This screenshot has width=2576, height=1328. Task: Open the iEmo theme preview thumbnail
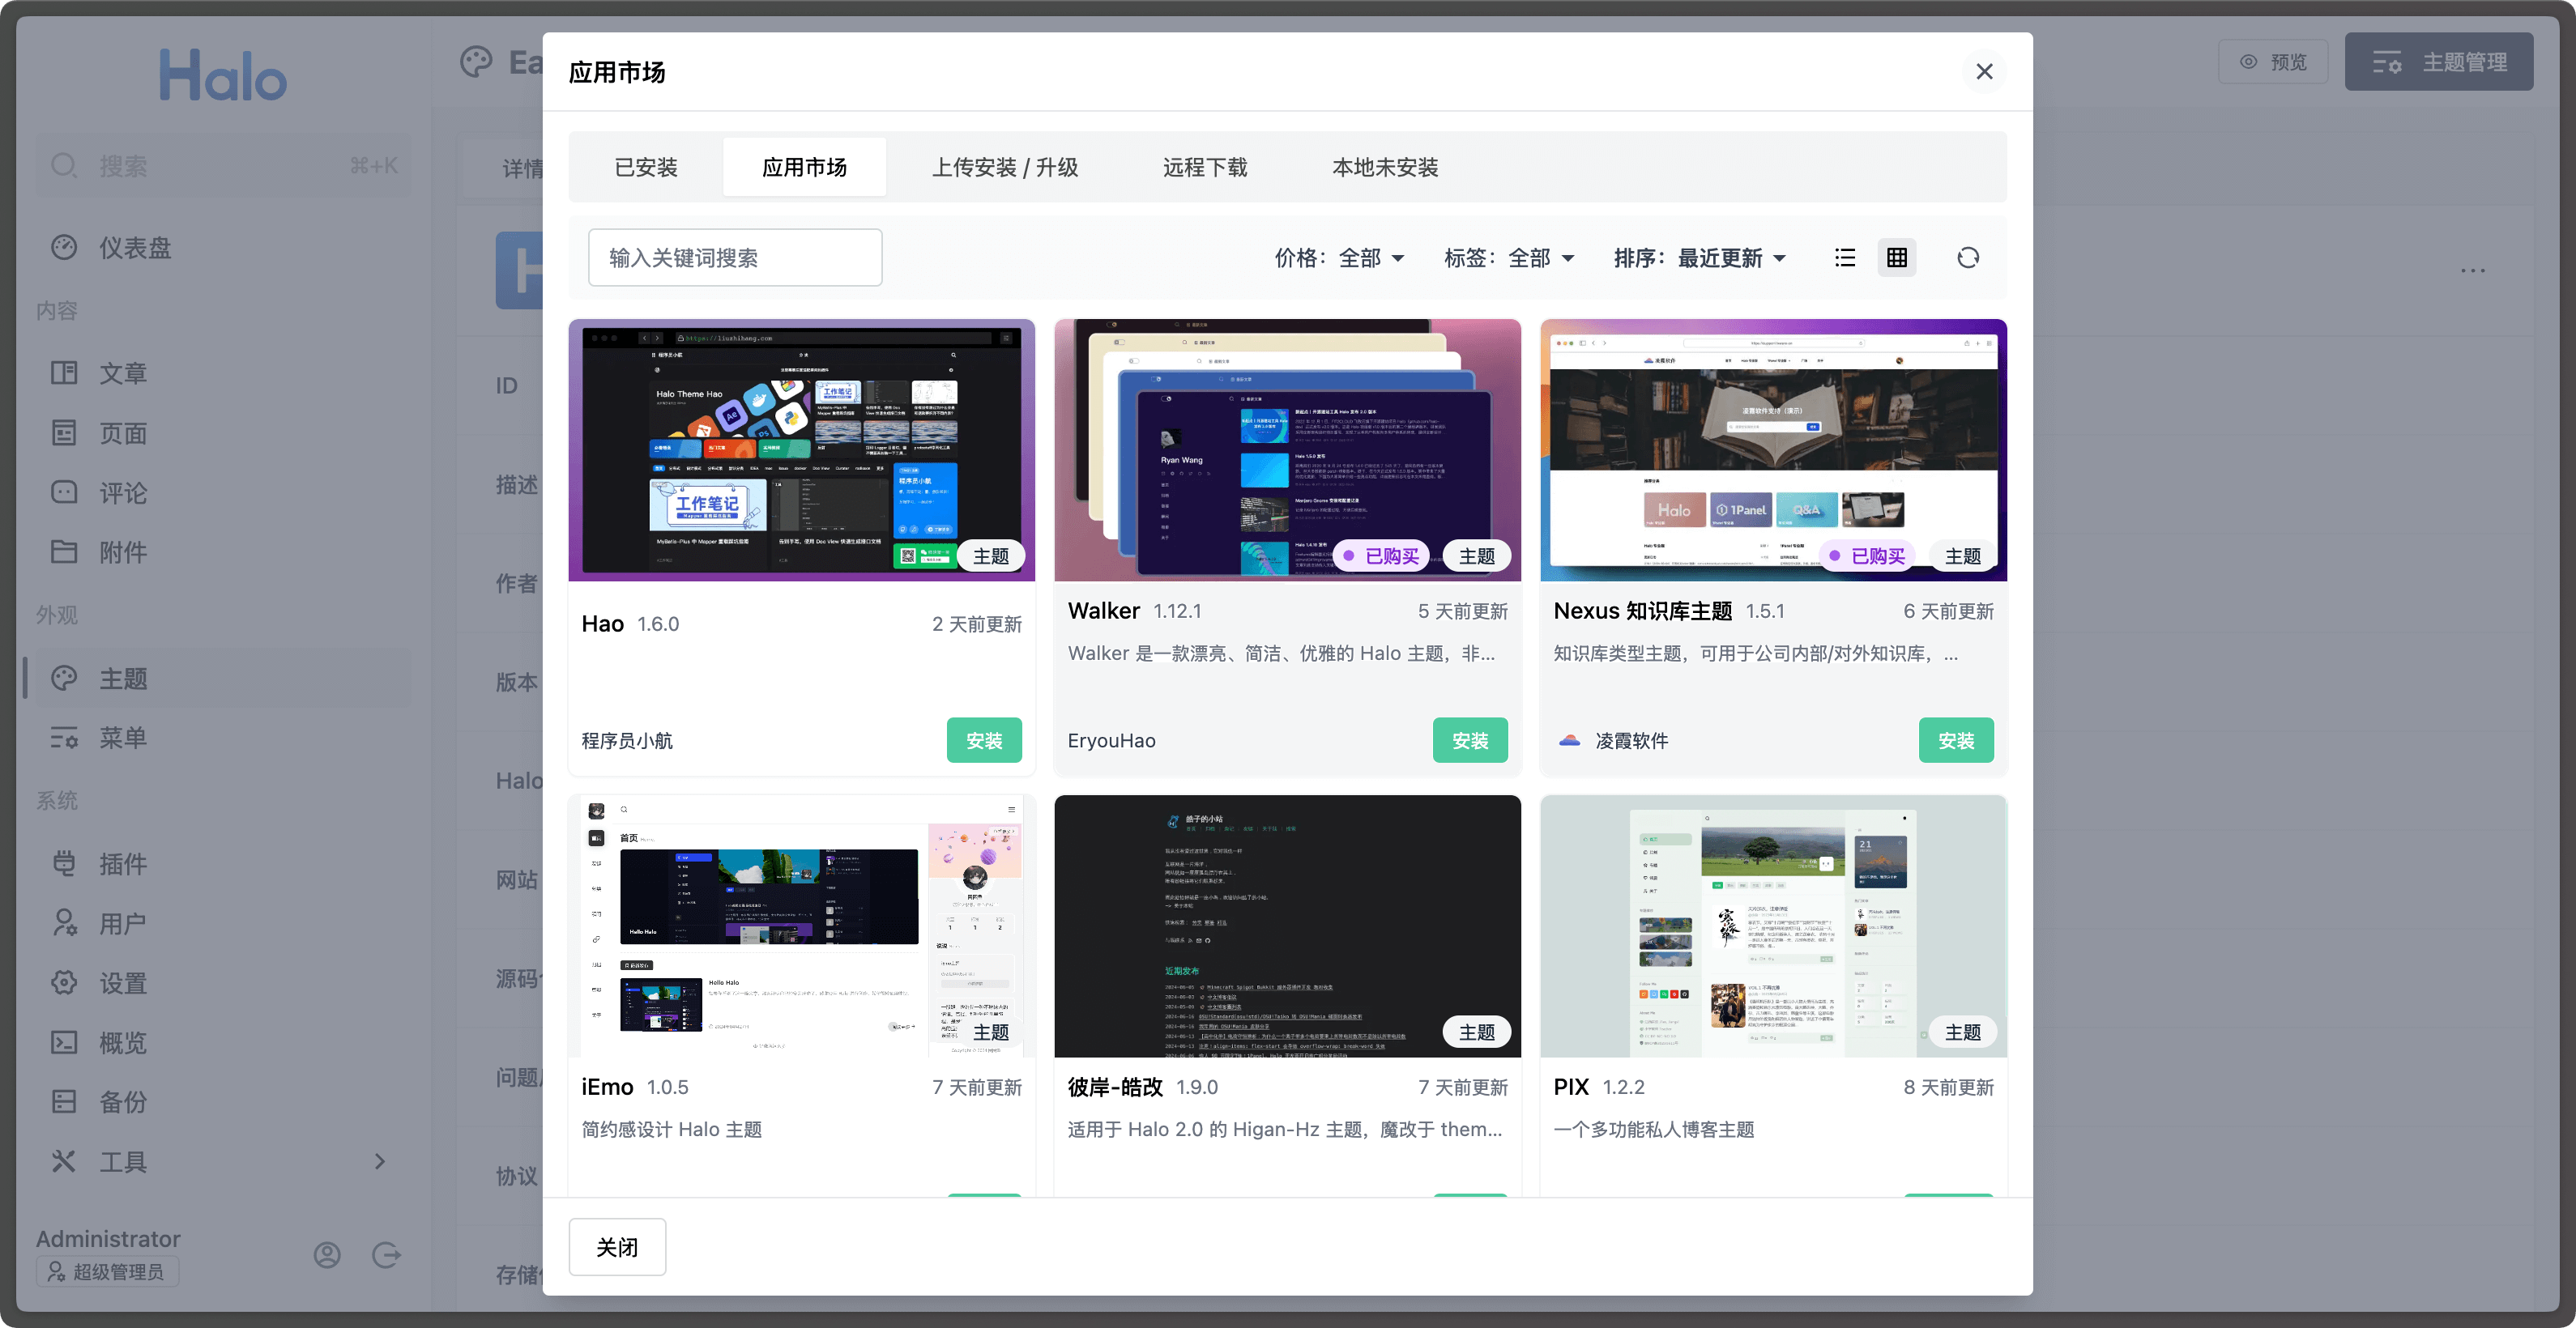pos(801,926)
